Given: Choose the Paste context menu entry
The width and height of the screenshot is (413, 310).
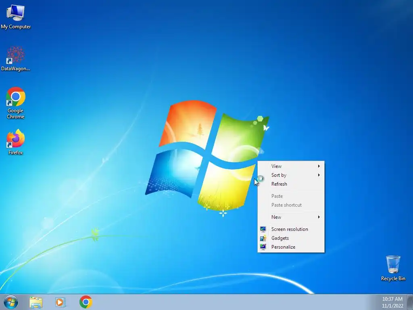Looking at the screenshot, I should point(291,196).
